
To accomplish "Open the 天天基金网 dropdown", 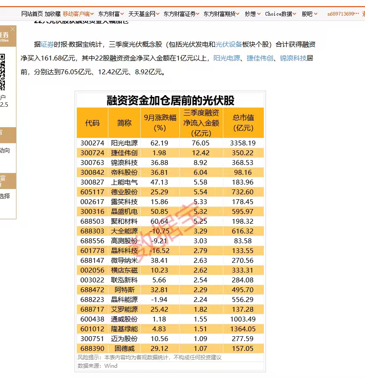I will [x=144, y=14].
